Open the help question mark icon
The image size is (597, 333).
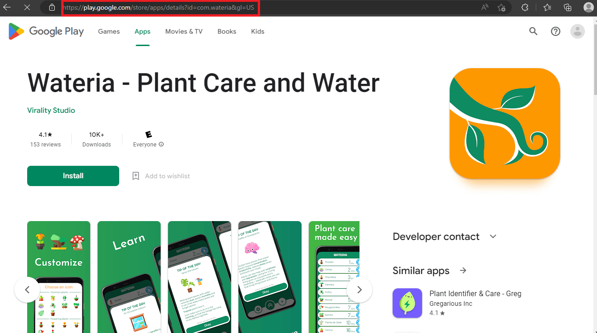(x=556, y=31)
